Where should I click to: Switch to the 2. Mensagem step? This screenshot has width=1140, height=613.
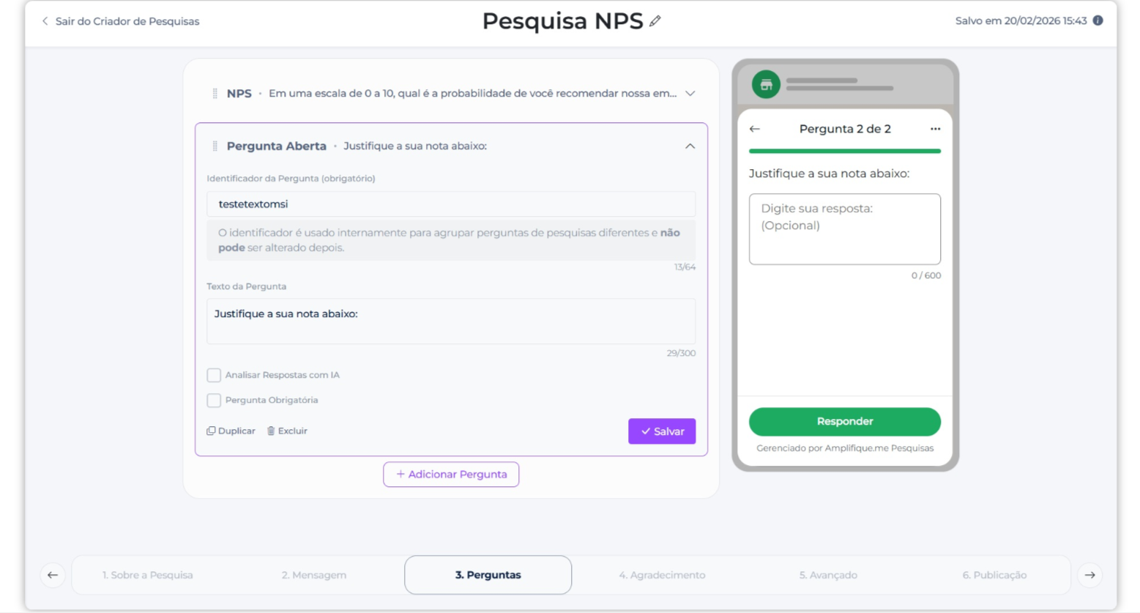pos(314,576)
